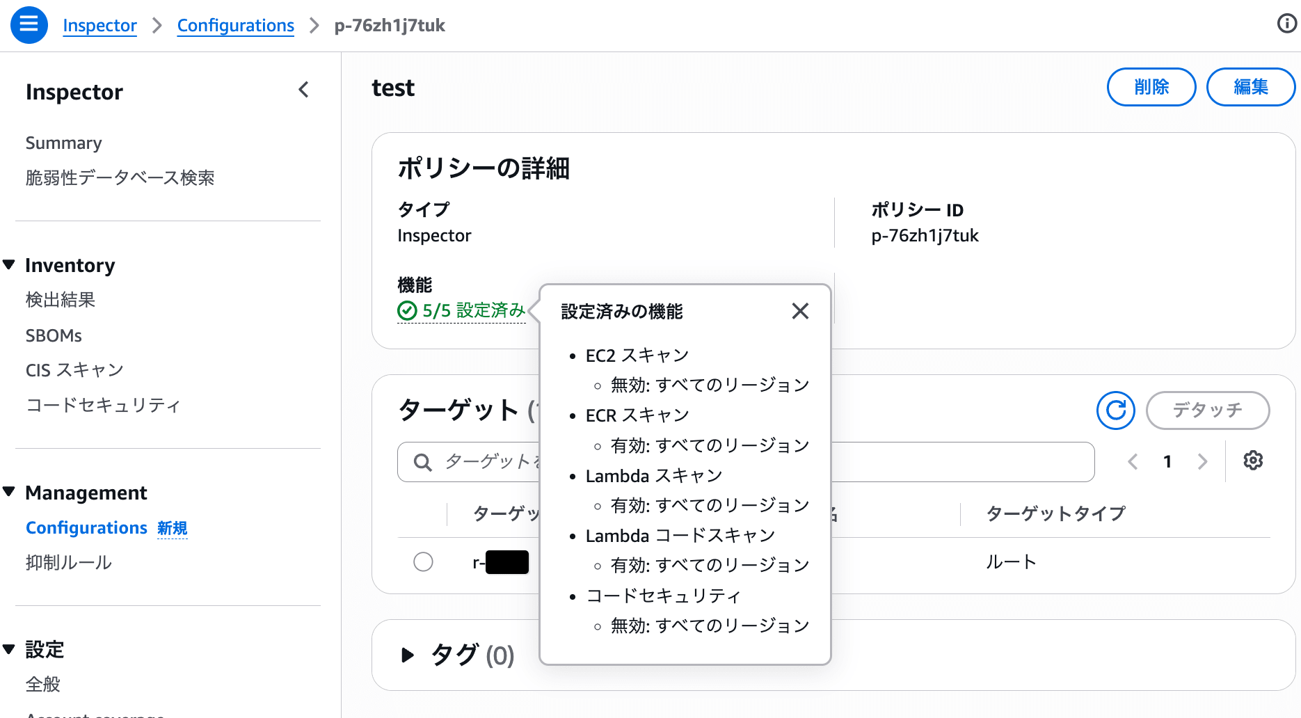Open SBOMs in the sidebar
The width and height of the screenshot is (1301, 718).
coord(54,335)
